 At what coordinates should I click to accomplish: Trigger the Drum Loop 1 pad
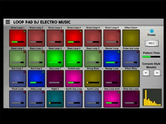(18, 38)
